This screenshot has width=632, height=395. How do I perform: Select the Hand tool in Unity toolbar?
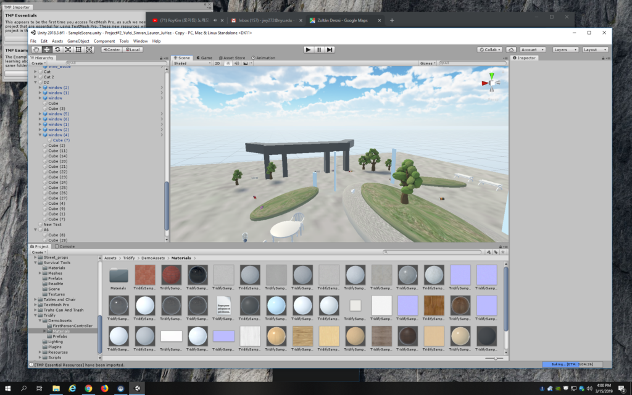pyautogui.click(x=36, y=49)
